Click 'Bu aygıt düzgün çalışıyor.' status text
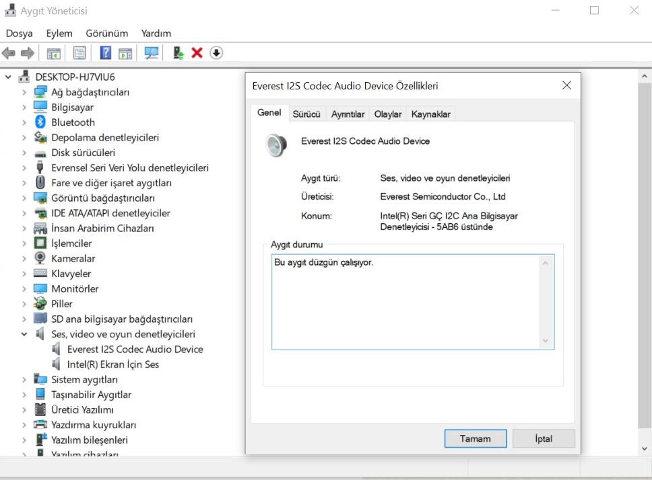The height and width of the screenshot is (480, 652). [x=323, y=262]
